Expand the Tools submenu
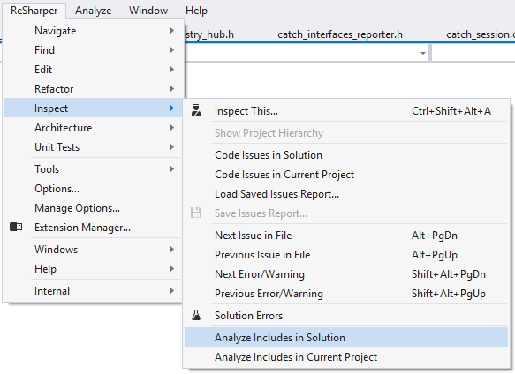The height and width of the screenshot is (374, 515). pos(93,169)
